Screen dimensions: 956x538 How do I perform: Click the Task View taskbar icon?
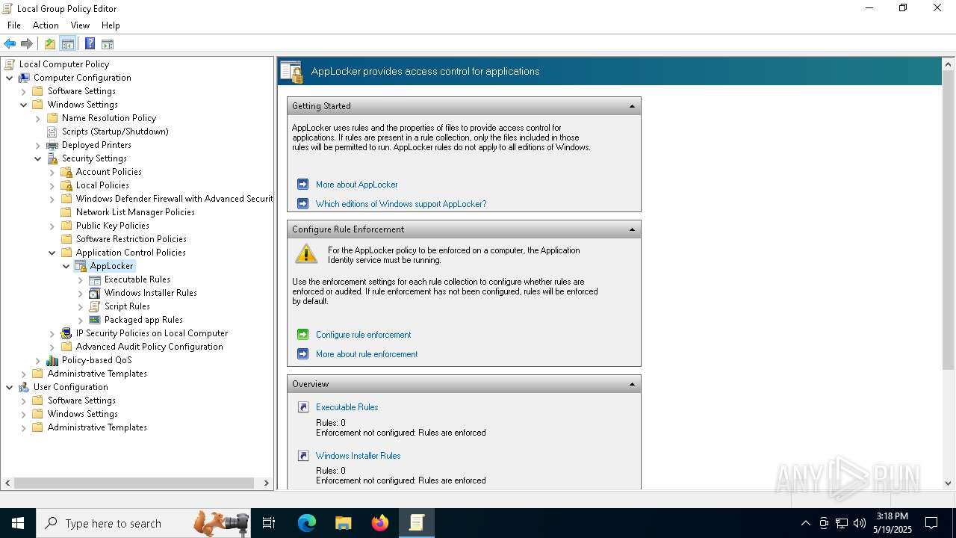(x=269, y=523)
